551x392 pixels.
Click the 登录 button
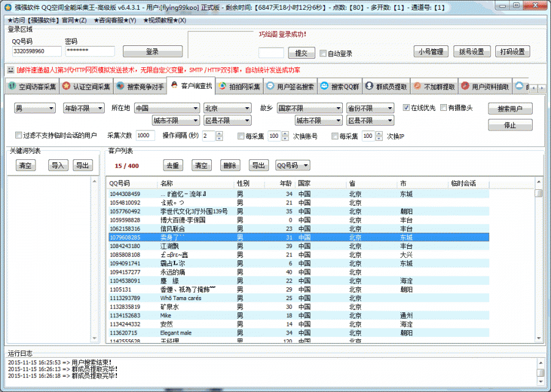coord(152,51)
